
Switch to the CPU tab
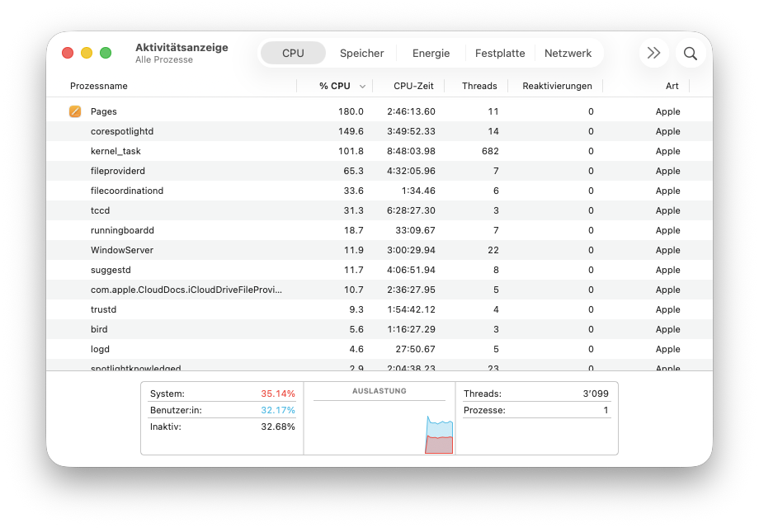tap(293, 54)
